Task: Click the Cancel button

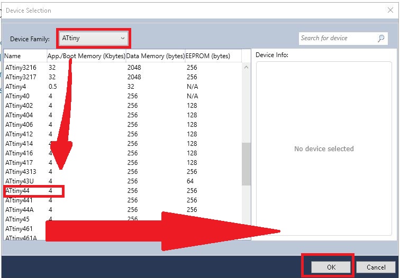Action: (x=376, y=267)
